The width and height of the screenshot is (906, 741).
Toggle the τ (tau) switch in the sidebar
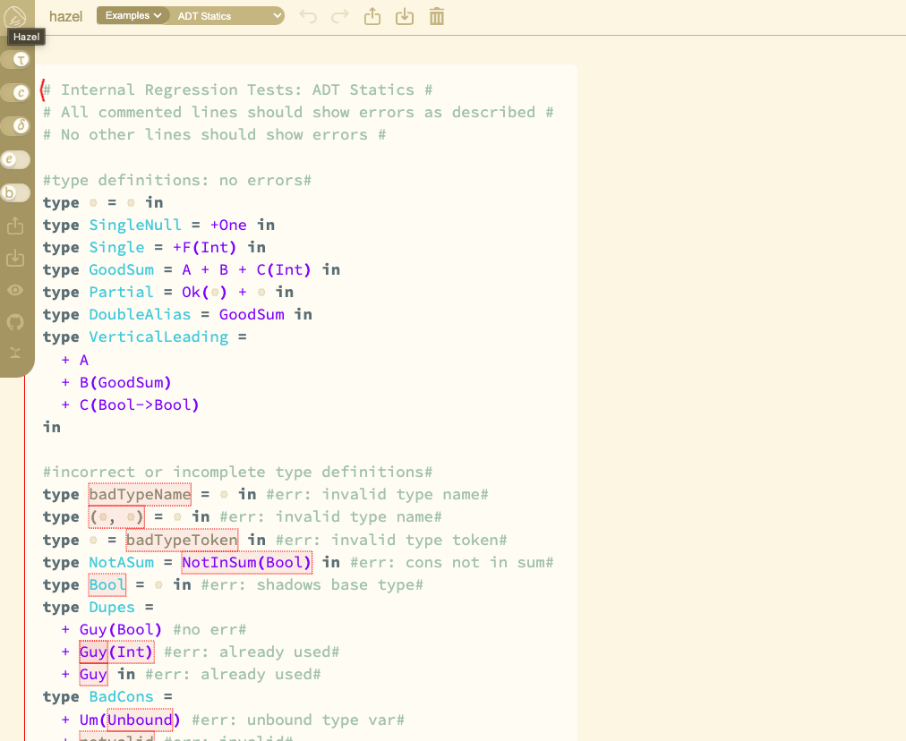click(x=15, y=59)
